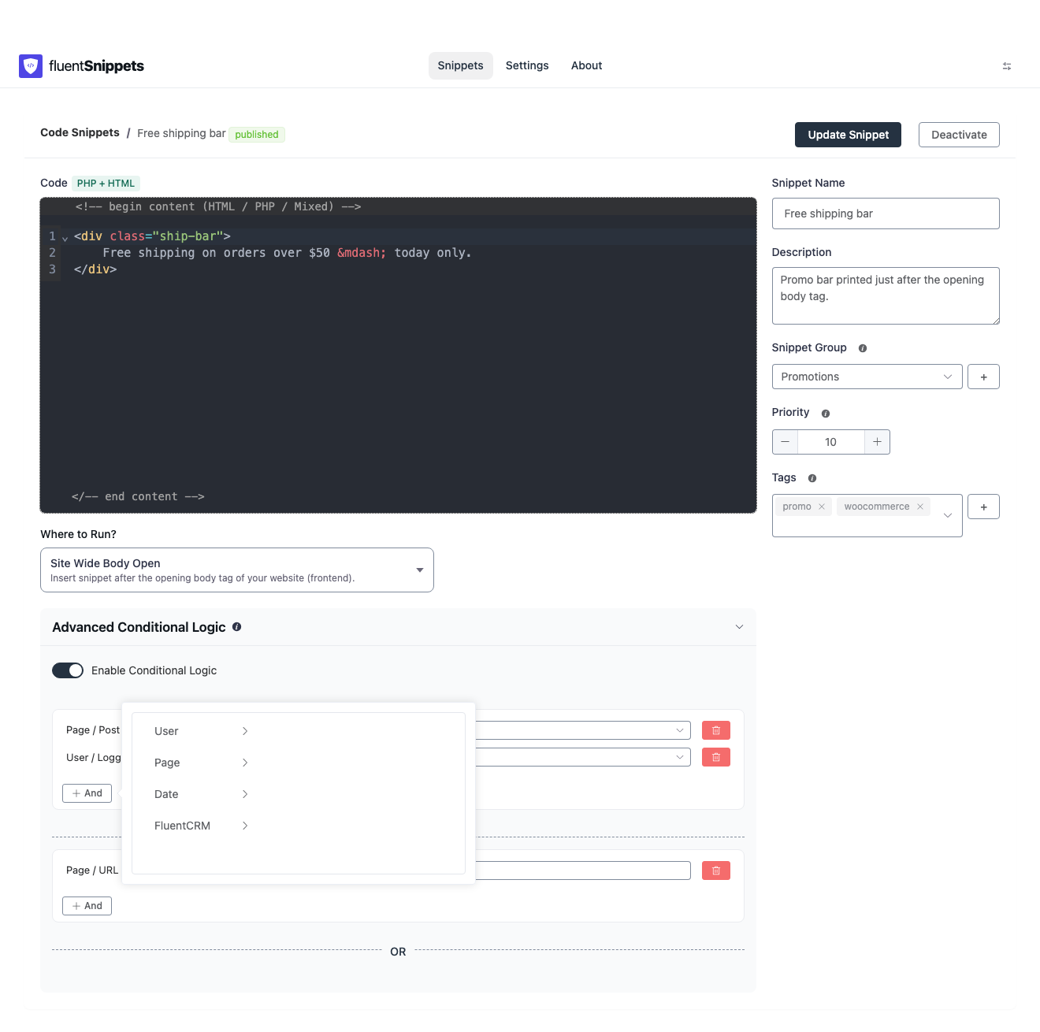Viewport: 1040px width, 1032px height.
Task: Click the Snippet Group info icon
Action: (x=863, y=348)
